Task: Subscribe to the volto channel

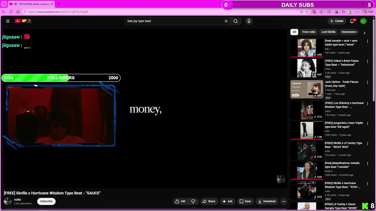Action: 46,201
